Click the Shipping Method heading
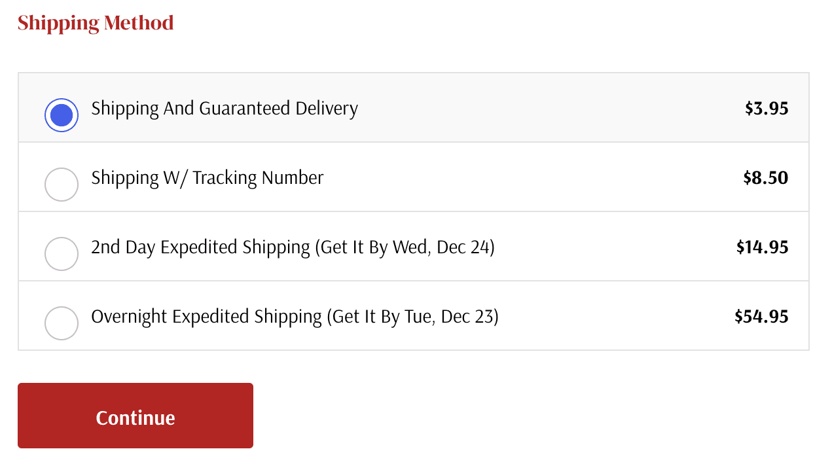Image resolution: width=830 pixels, height=466 pixels. click(x=96, y=23)
